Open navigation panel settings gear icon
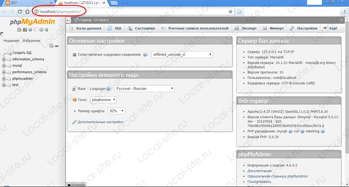This screenshot has width=349, height=187. tap(41, 30)
